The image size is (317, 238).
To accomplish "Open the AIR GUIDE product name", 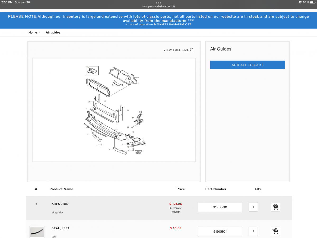I will [x=60, y=204].
